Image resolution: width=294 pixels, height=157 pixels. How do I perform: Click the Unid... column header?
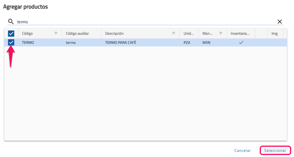click(189, 34)
